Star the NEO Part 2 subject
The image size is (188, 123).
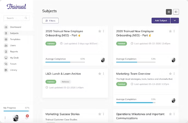pyautogui.click(x=170, y=31)
